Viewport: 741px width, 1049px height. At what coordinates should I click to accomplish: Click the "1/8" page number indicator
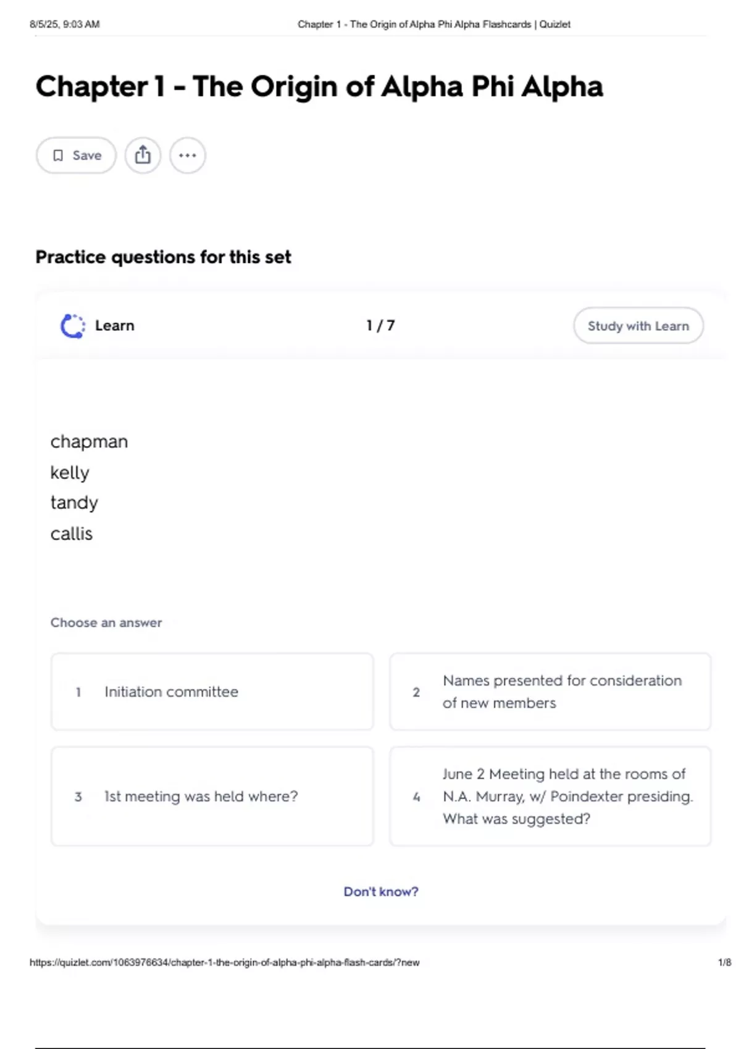tap(724, 962)
